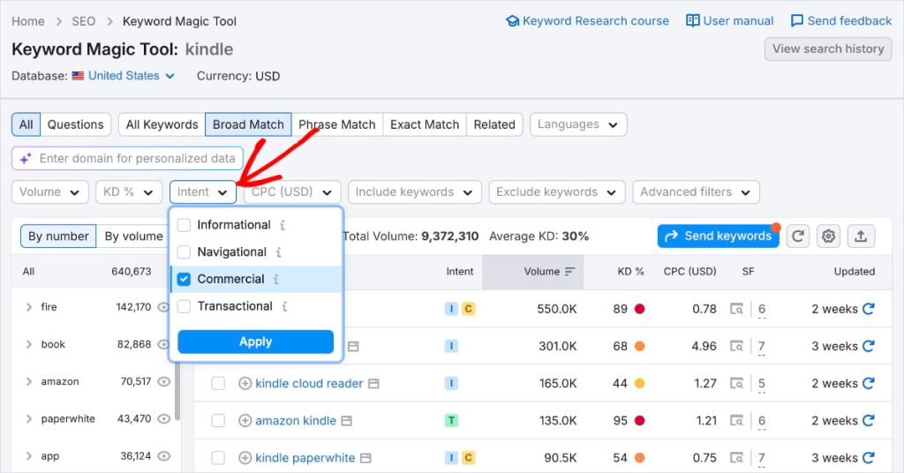
Task: Toggle eye icon for app group
Action: coord(164,456)
